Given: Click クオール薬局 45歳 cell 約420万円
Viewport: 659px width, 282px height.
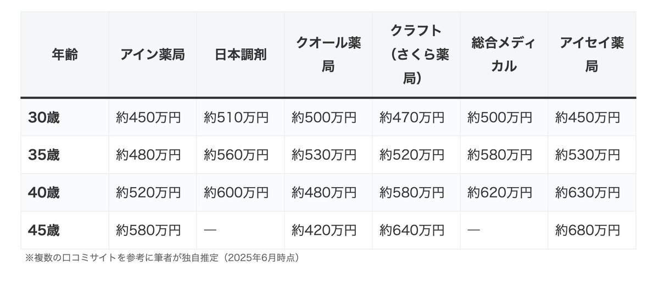Looking at the screenshot, I should tap(324, 230).
